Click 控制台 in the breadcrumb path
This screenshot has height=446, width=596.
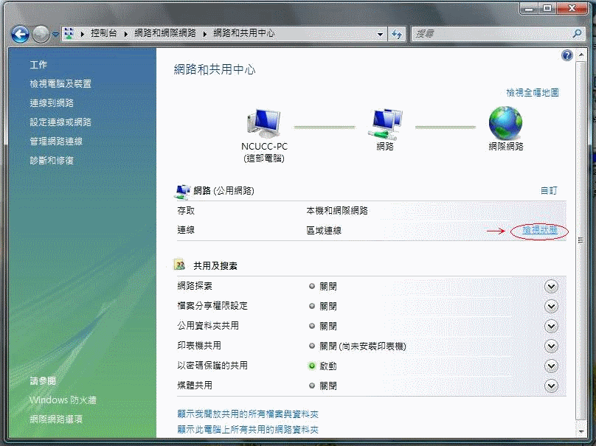(x=104, y=34)
